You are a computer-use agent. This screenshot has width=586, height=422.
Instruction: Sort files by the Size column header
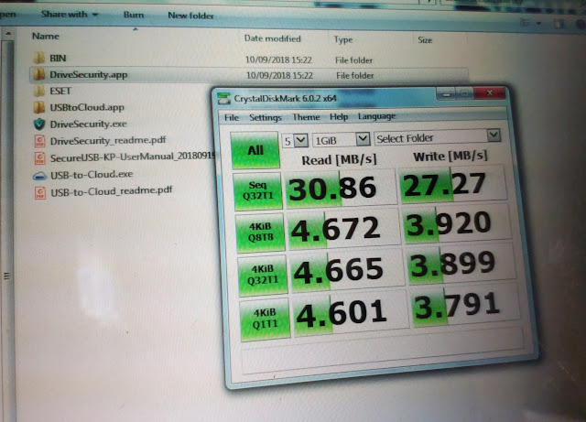425,40
